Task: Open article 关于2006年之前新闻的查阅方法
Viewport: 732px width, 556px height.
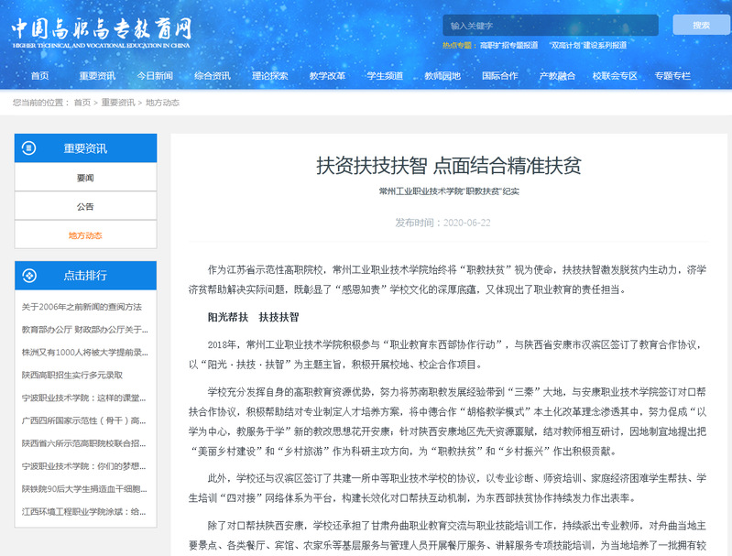Action: pyautogui.click(x=82, y=307)
